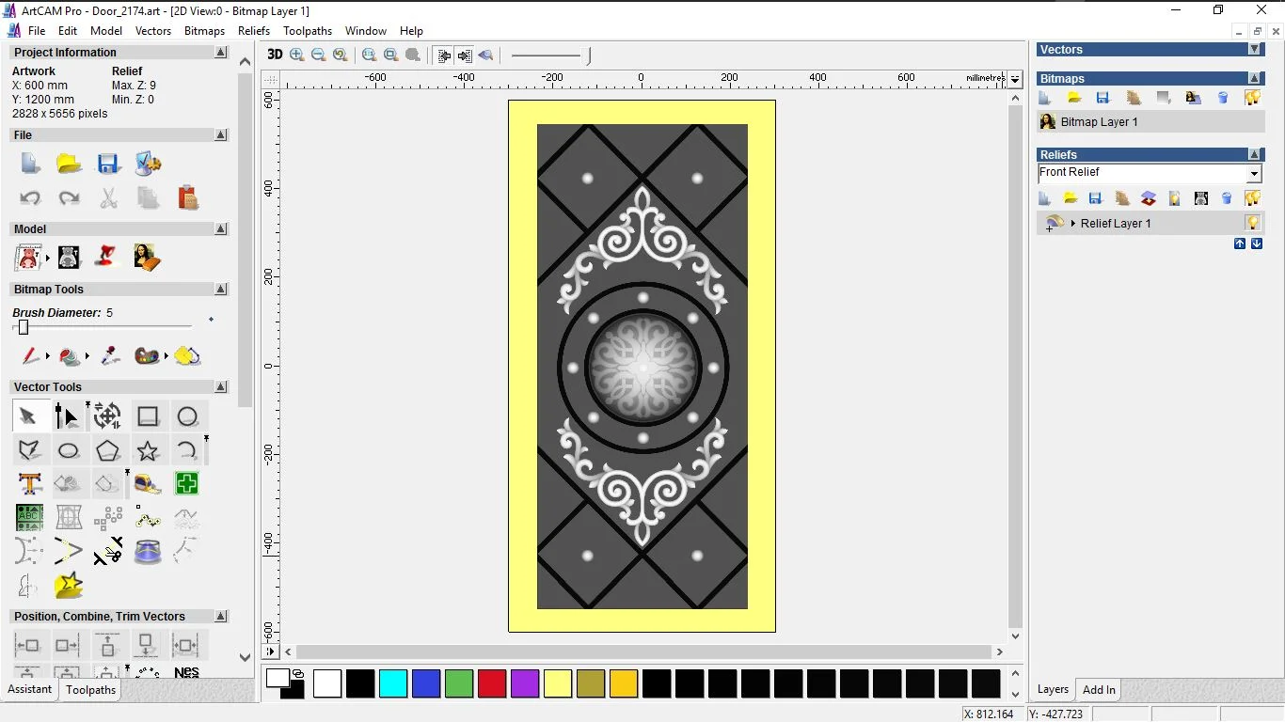Open the Toolpaths menu in menu bar
This screenshot has height=722, width=1285.
pyautogui.click(x=308, y=31)
